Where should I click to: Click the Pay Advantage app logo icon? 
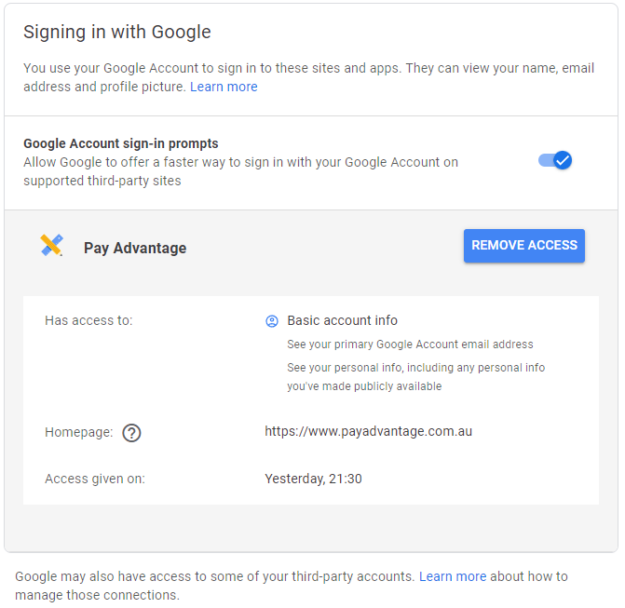click(52, 245)
